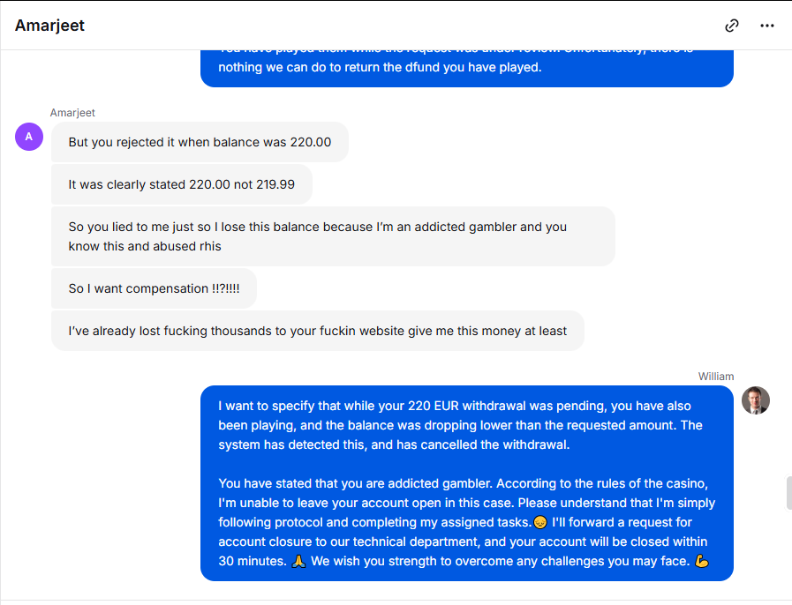Select the 'But you rejected it' message bubble
This screenshot has height=605, width=792.
(200, 142)
